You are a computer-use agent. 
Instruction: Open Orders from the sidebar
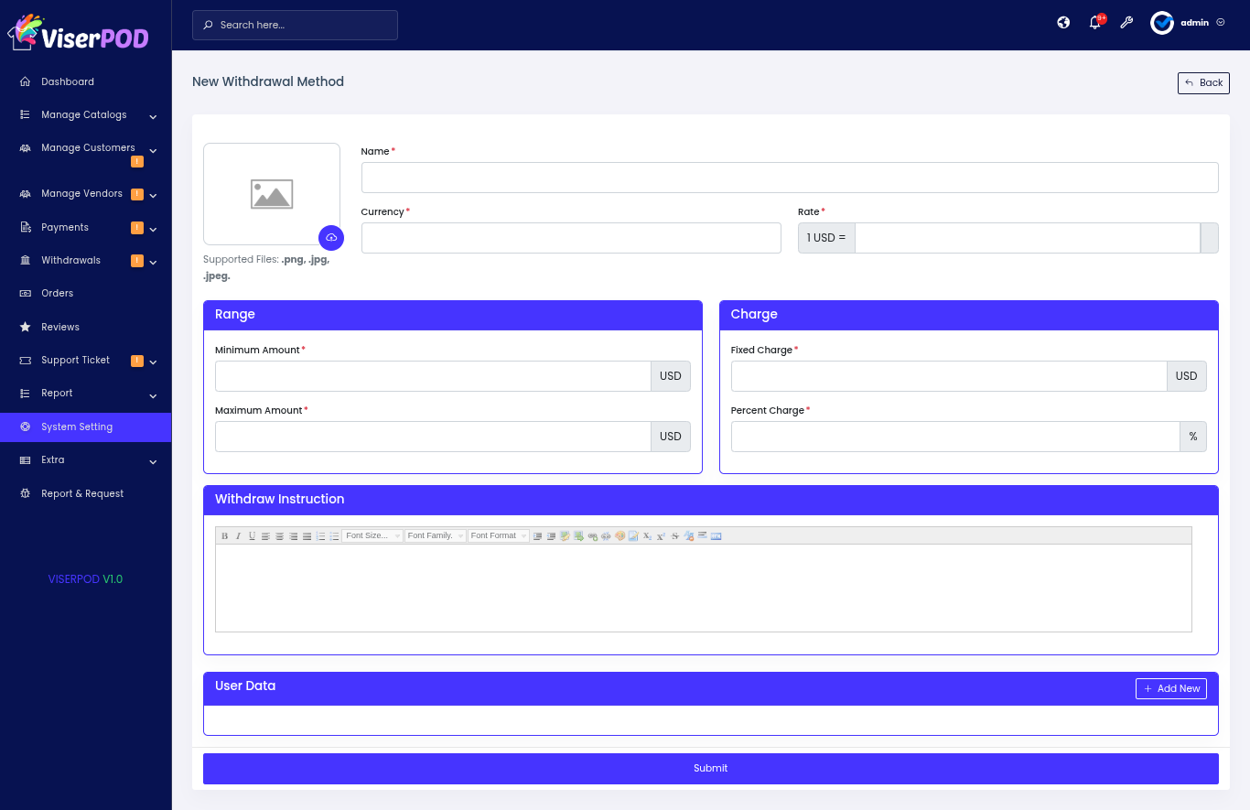point(57,294)
